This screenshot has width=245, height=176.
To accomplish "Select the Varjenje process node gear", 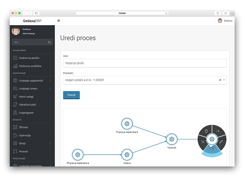I will point(171,139).
